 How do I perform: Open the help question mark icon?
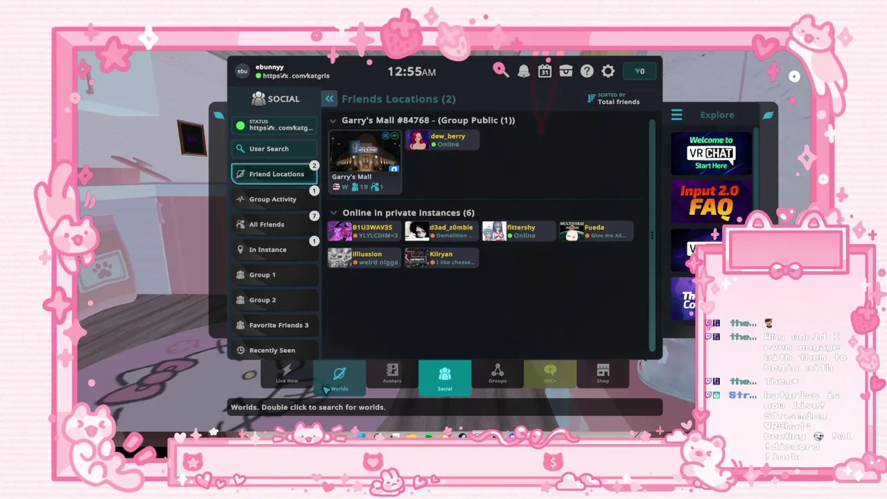pos(587,71)
